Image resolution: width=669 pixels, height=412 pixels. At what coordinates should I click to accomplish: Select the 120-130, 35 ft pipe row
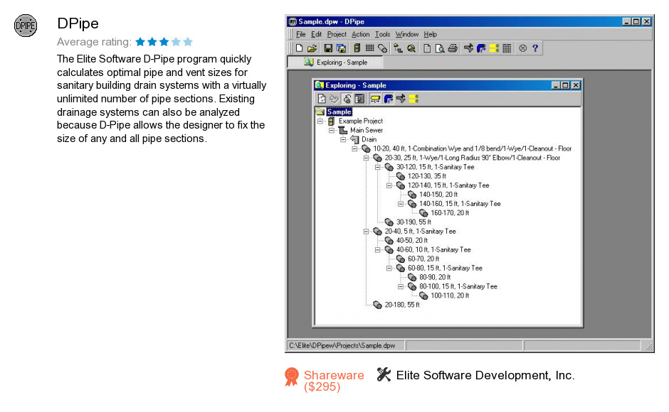[426, 176]
